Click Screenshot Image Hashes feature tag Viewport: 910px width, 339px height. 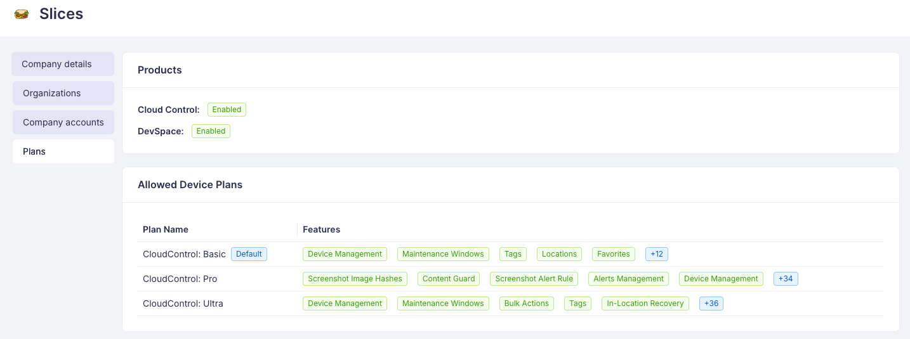click(x=355, y=279)
